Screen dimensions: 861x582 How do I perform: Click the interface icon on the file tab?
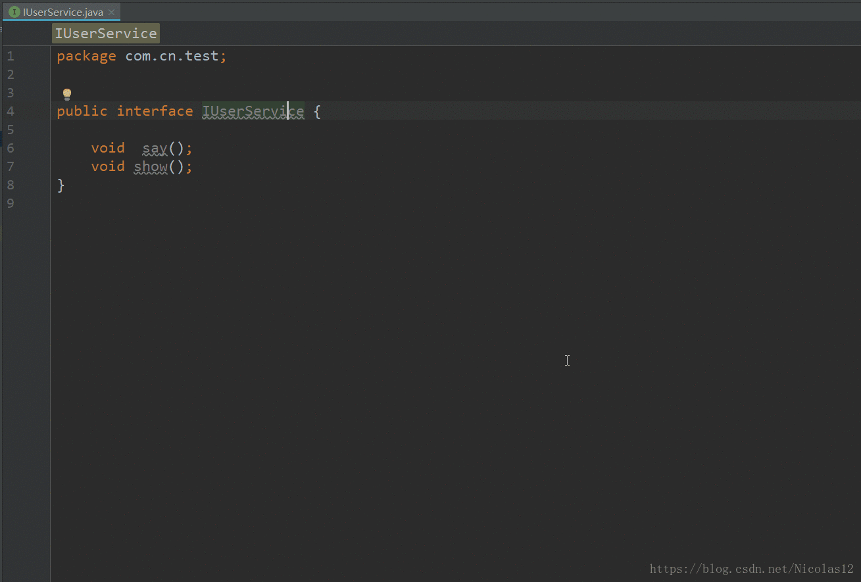[x=14, y=12]
